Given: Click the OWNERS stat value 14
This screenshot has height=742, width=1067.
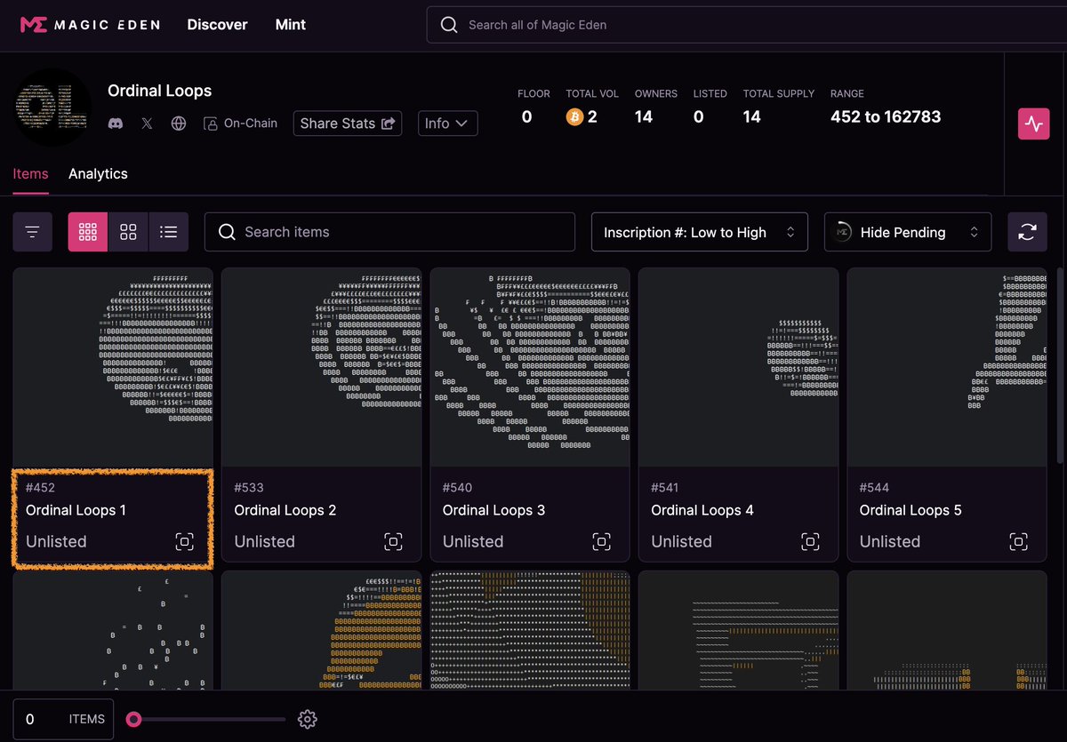Looking at the screenshot, I should coord(644,116).
